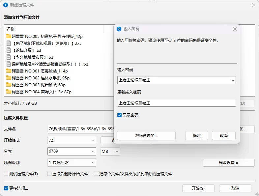Close the 输入密码 dialog
This screenshot has height=196, width=259.
[235, 29]
